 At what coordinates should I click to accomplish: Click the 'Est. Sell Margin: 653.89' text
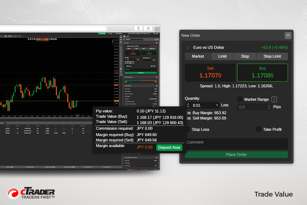(206, 118)
